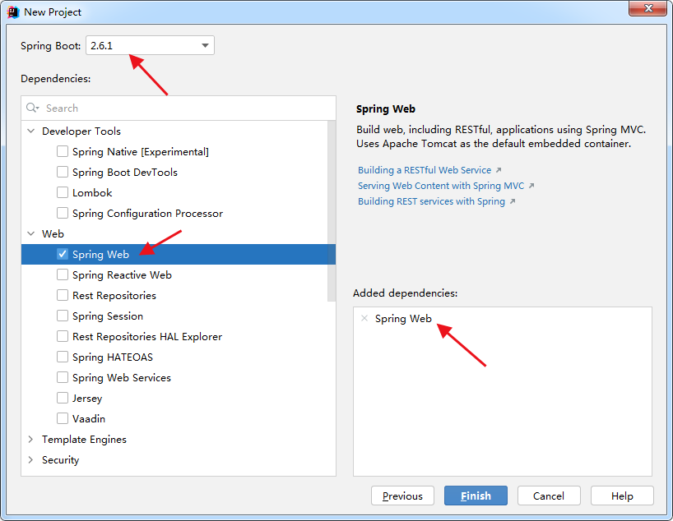Click the Help button
This screenshot has height=521, width=673.
pos(622,496)
